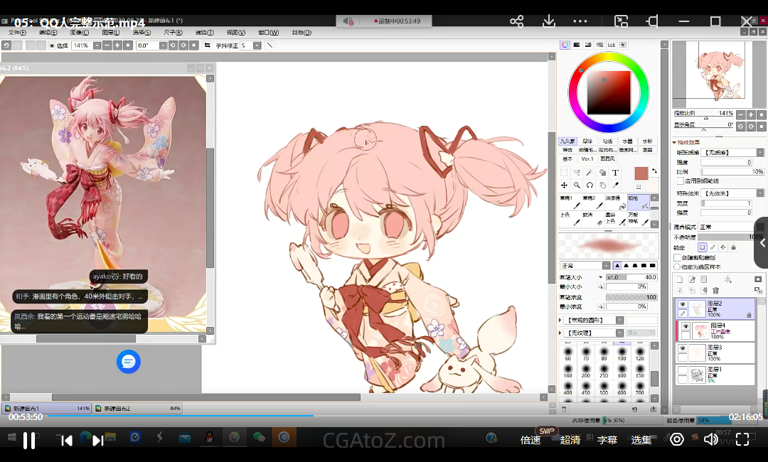Open the canvas zoom 141% dropdown
768x462 pixels.
pyautogui.click(x=96, y=45)
